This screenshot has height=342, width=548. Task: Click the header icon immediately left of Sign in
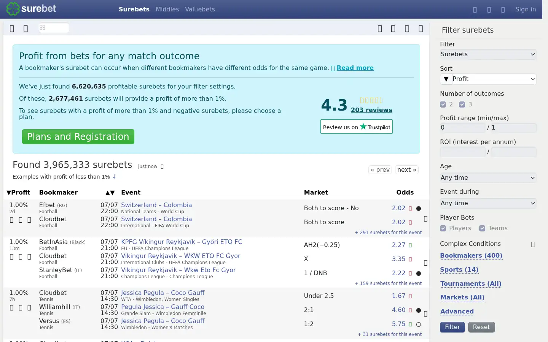coord(503,10)
